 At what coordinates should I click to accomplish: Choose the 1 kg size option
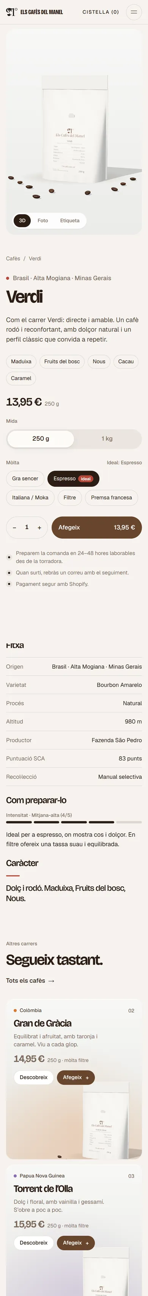pyautogui.click(x=107, y=439)
